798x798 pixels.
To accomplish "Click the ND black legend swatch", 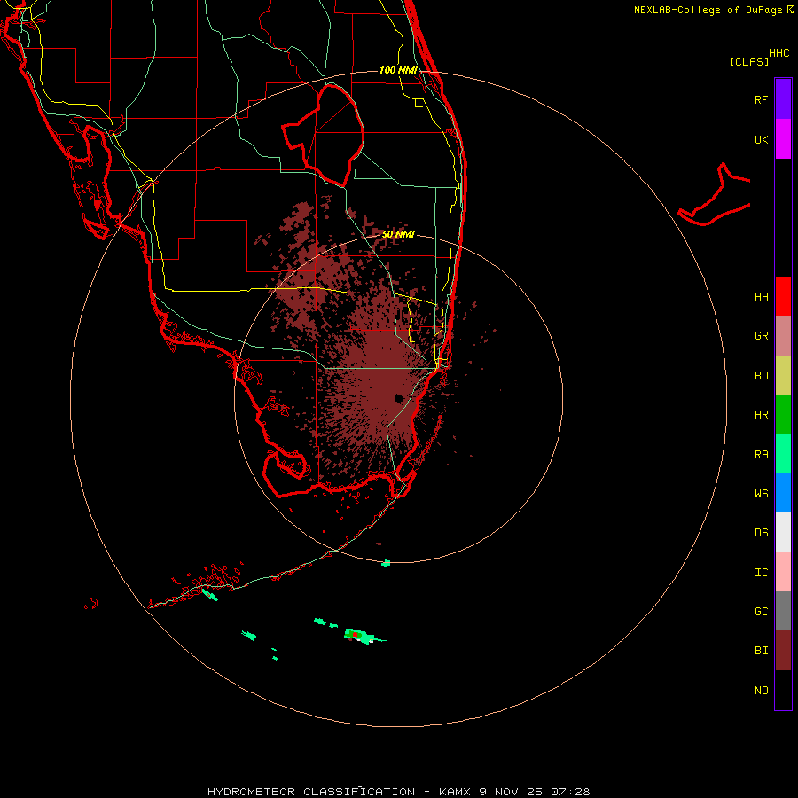I will click(783, 690).
